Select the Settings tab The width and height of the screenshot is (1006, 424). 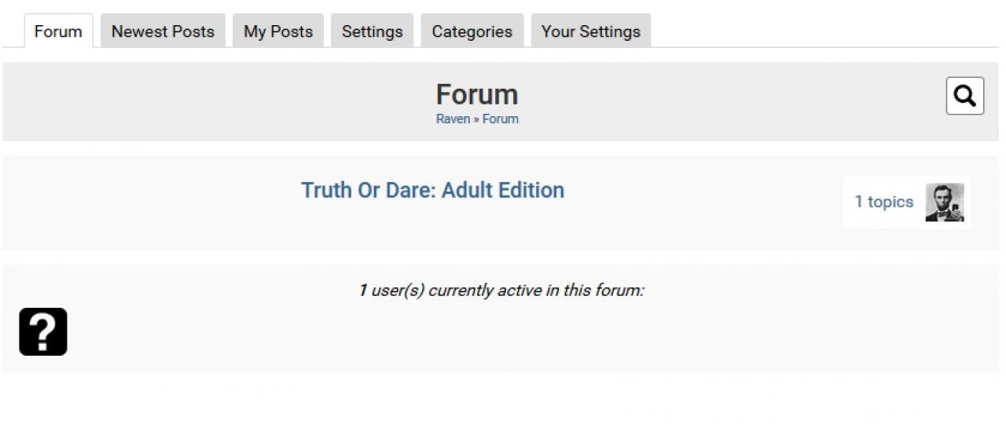pos(373,31)
